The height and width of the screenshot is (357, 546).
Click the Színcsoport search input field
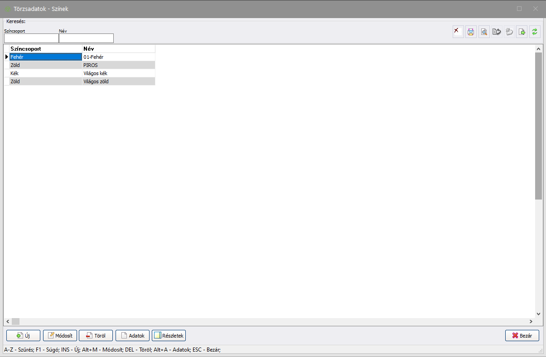coord(31,38)
